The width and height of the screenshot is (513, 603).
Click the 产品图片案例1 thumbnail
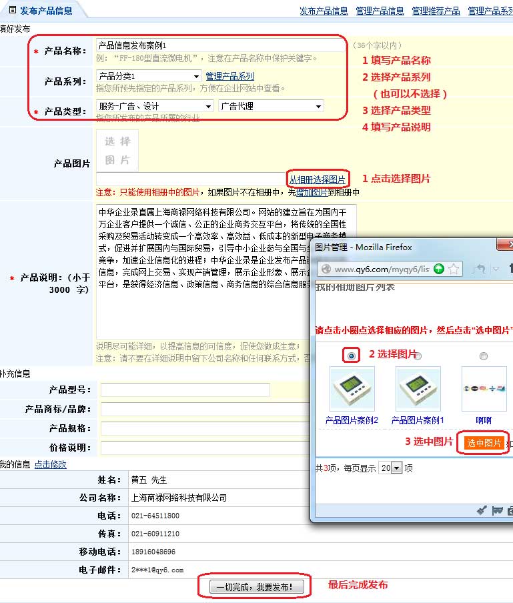(418, 389)
